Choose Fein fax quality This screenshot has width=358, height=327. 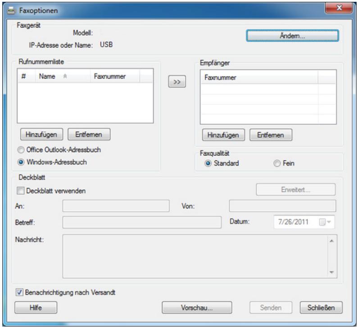[277, 163]
